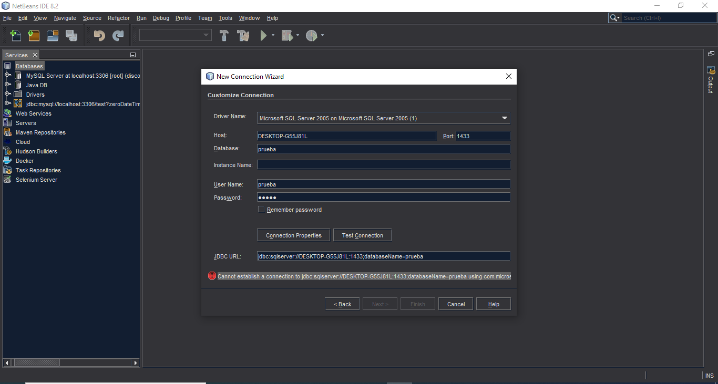The height and width of the screenshot is (384, 718).
Task: Click the Maven Repositories icon
Action: click(7, 132)
